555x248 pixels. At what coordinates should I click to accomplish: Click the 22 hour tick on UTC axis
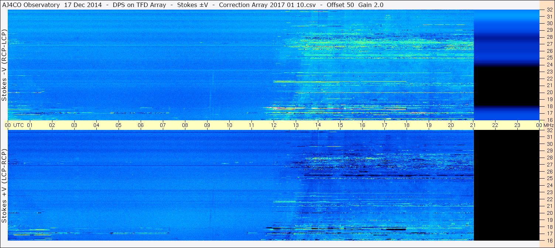(x=495, y=125)
